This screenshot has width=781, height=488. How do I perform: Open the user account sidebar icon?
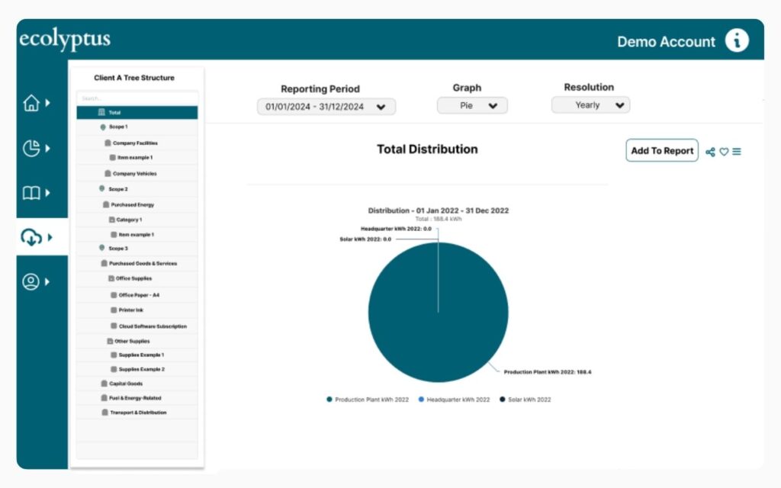click(31, 282)
